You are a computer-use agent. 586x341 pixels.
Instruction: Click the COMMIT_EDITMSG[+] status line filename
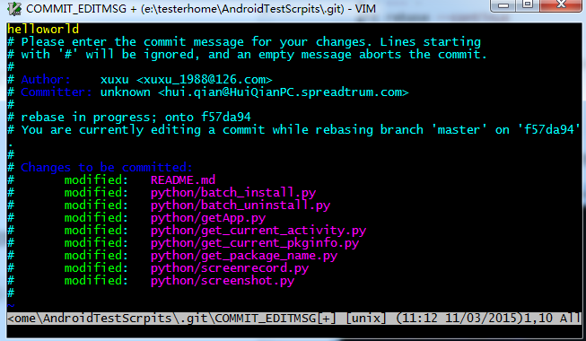pos(276,319)
